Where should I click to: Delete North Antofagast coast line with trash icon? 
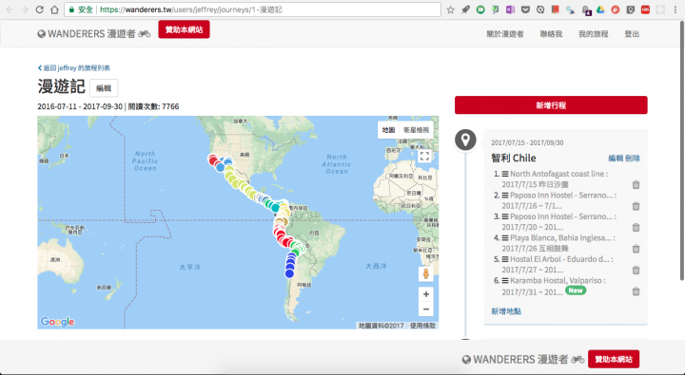point(636,185)
